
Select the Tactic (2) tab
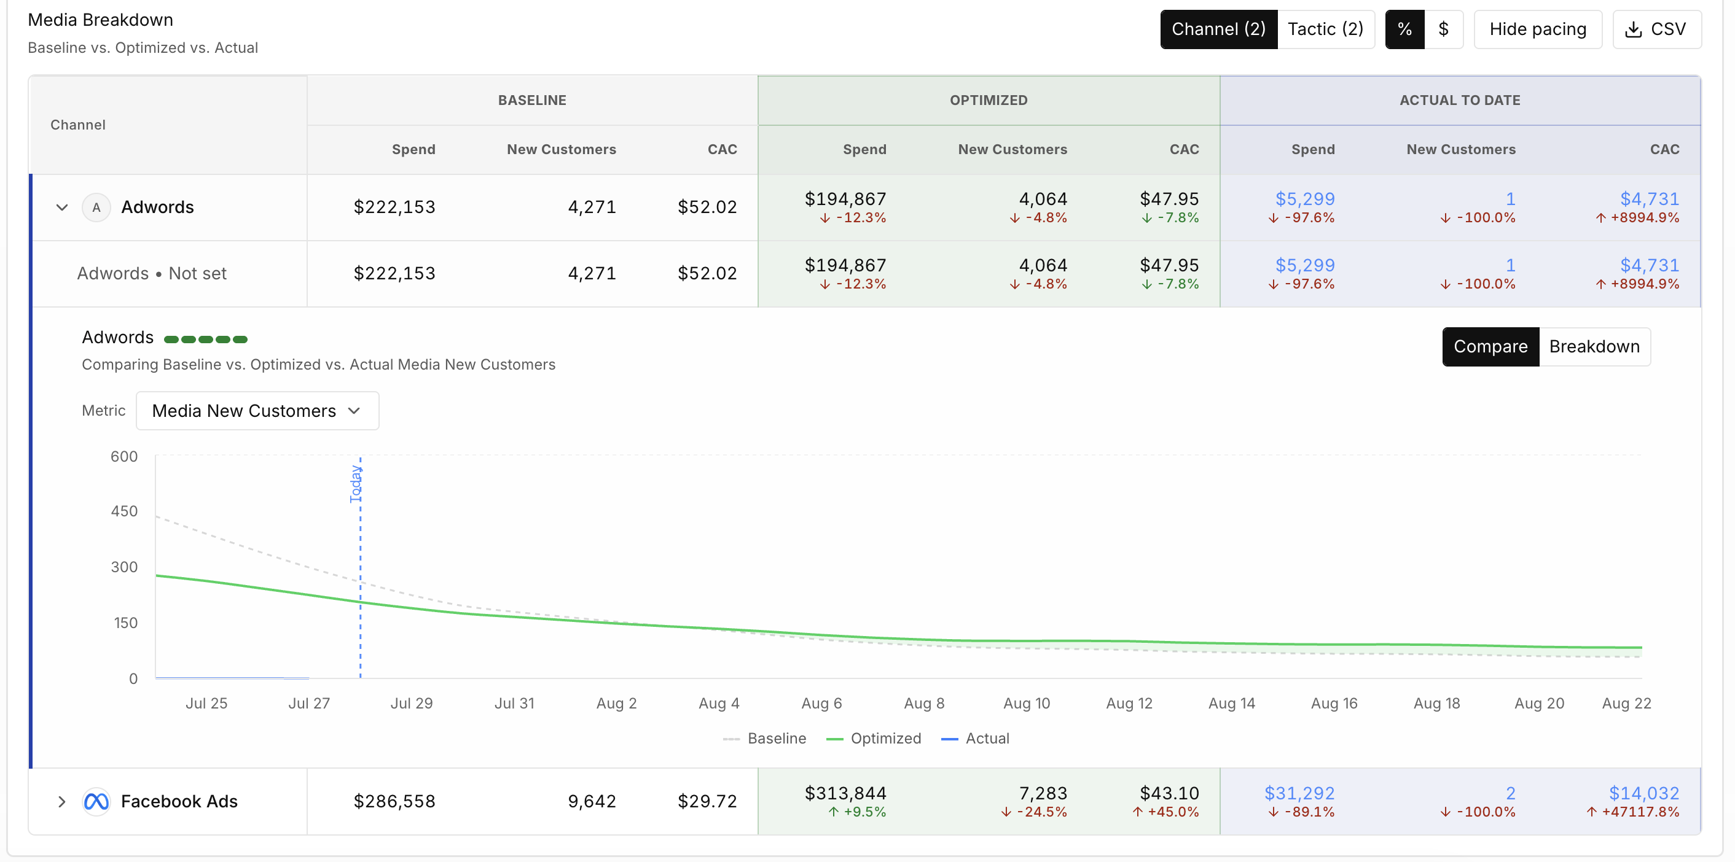(1325, 29)
